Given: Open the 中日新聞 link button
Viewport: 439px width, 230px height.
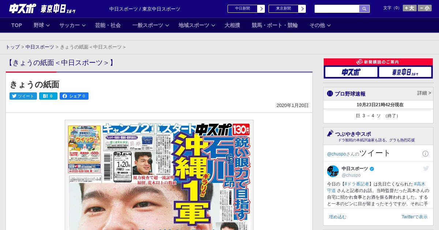Looking at the screenshot, I should (242, 9).
